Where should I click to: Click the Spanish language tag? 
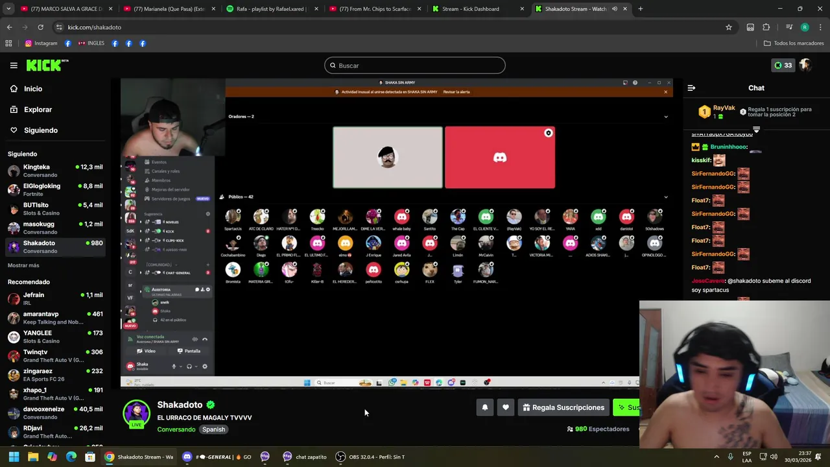213,429
